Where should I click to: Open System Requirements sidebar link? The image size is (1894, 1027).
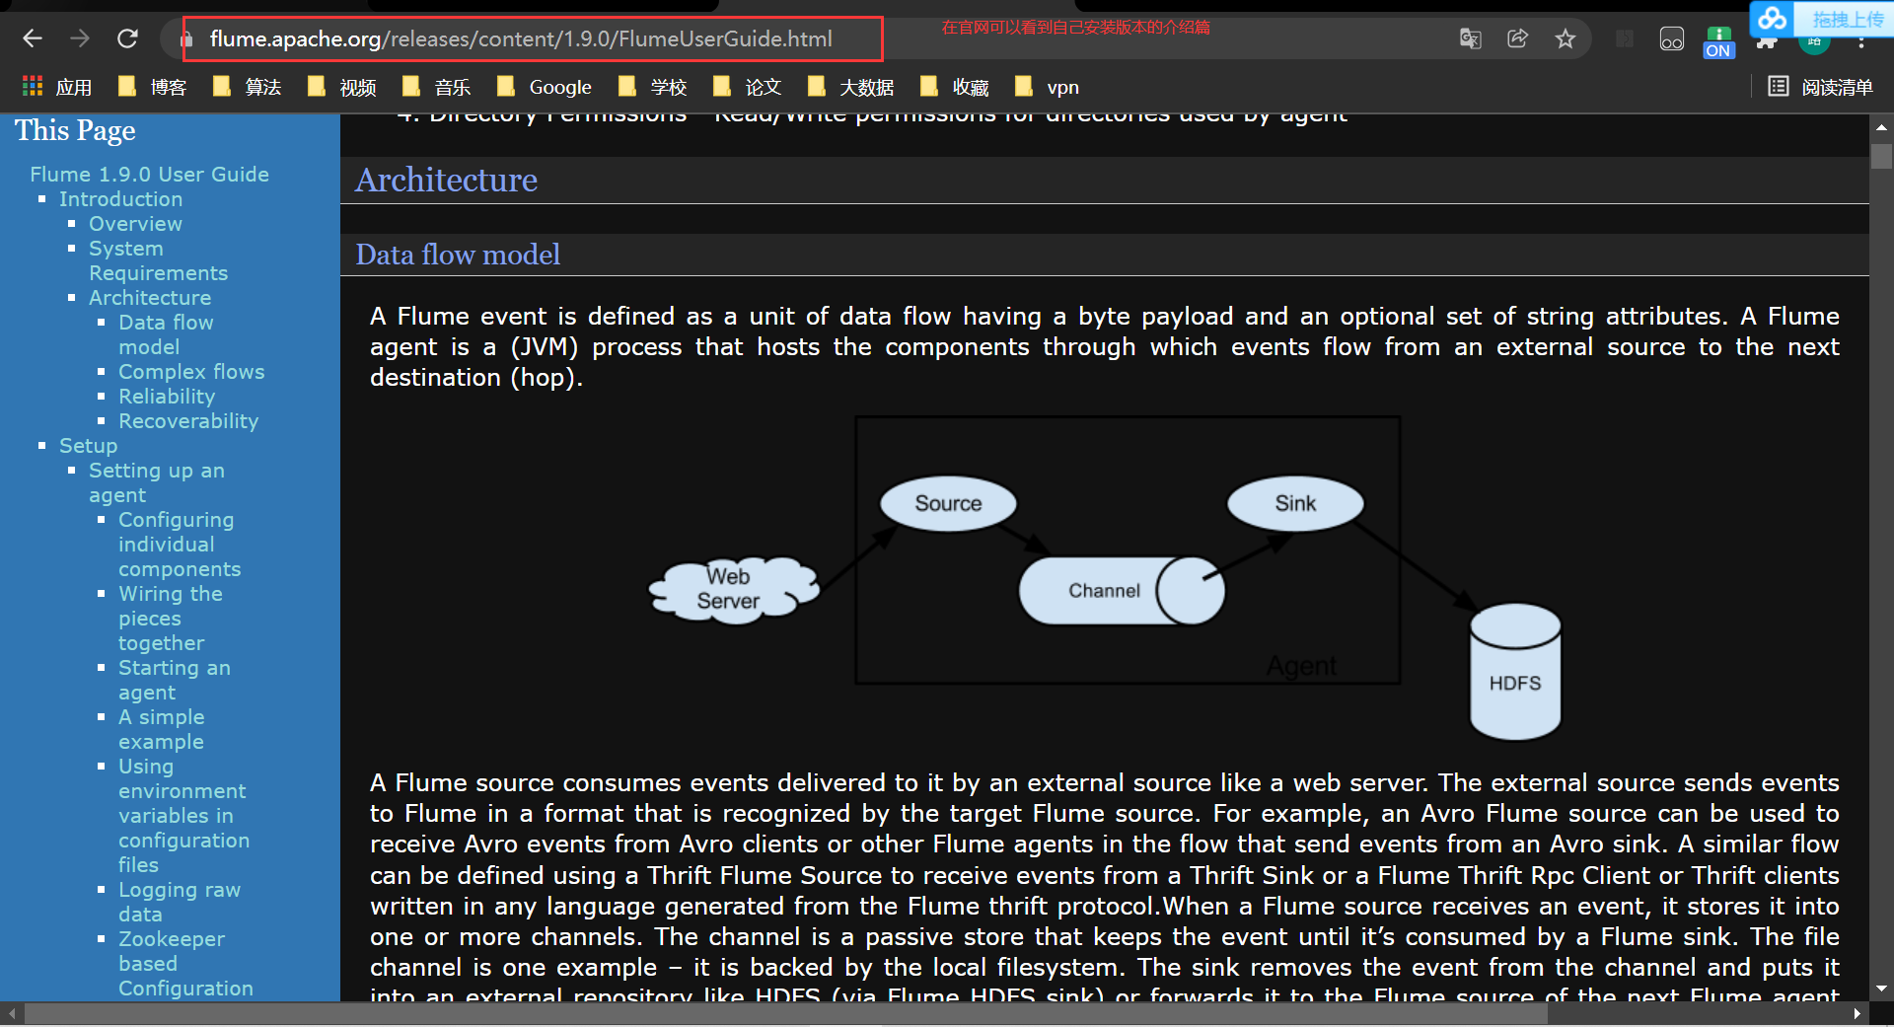pyautogui.click(x=158, y=260)
